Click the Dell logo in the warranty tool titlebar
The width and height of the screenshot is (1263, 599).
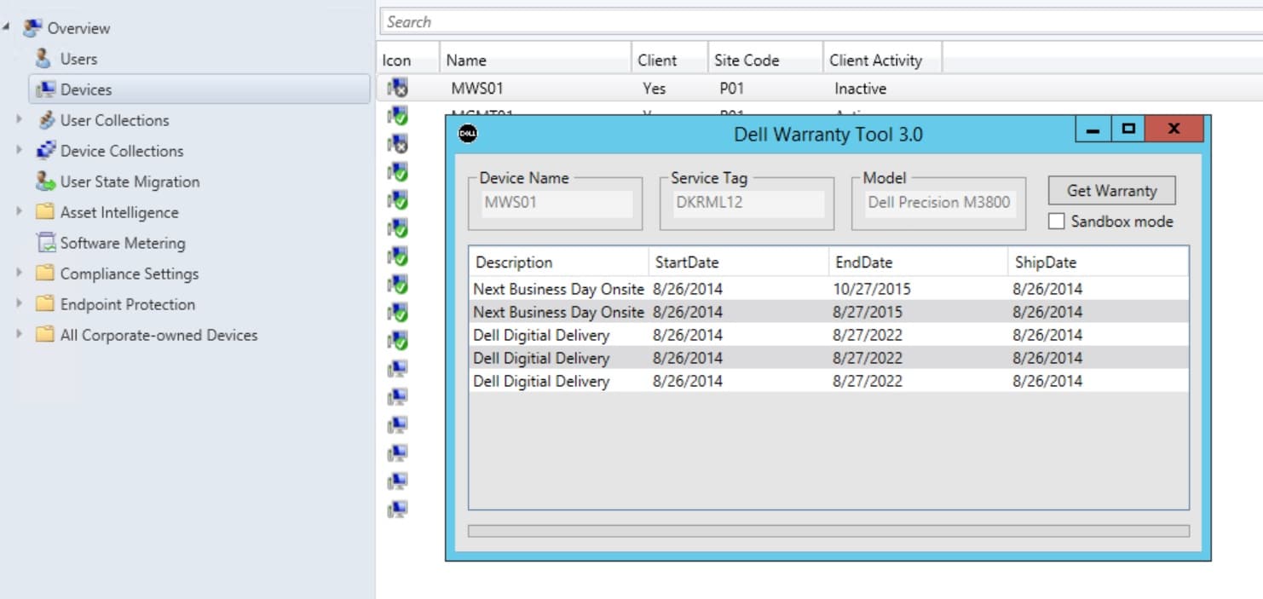pos(468,134)
